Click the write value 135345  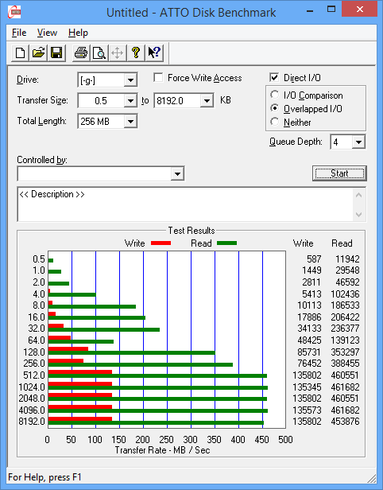pyautogui.click(x=307, y=387)
